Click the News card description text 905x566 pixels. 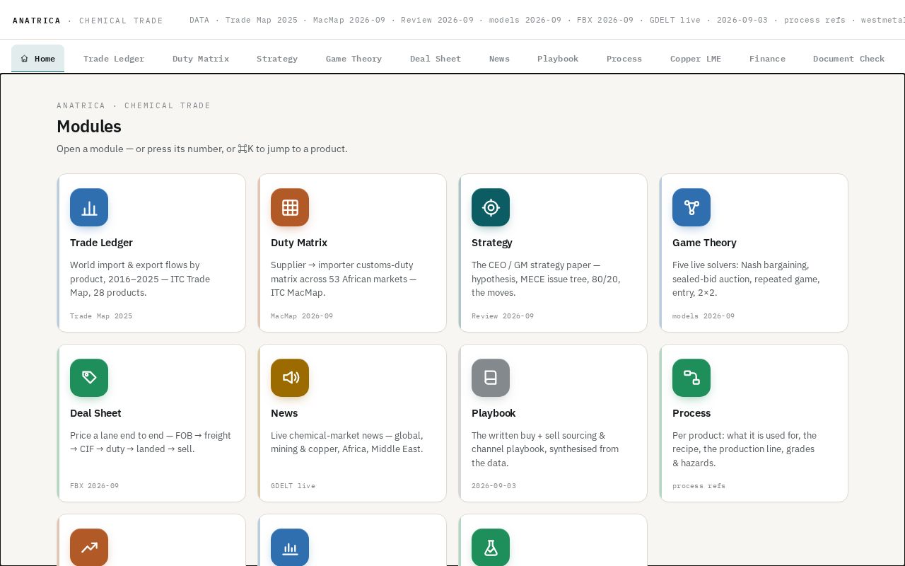(x=347, y=442)
